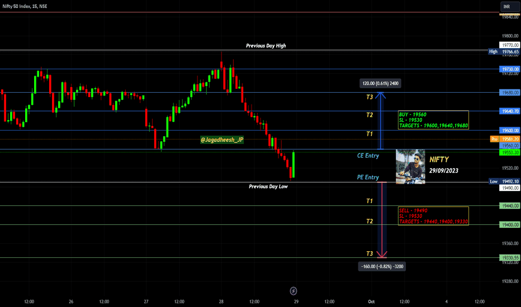Select the 19730.00 blue price label
This screenshot has width=521, height=307.
click(x=509, y=69)
